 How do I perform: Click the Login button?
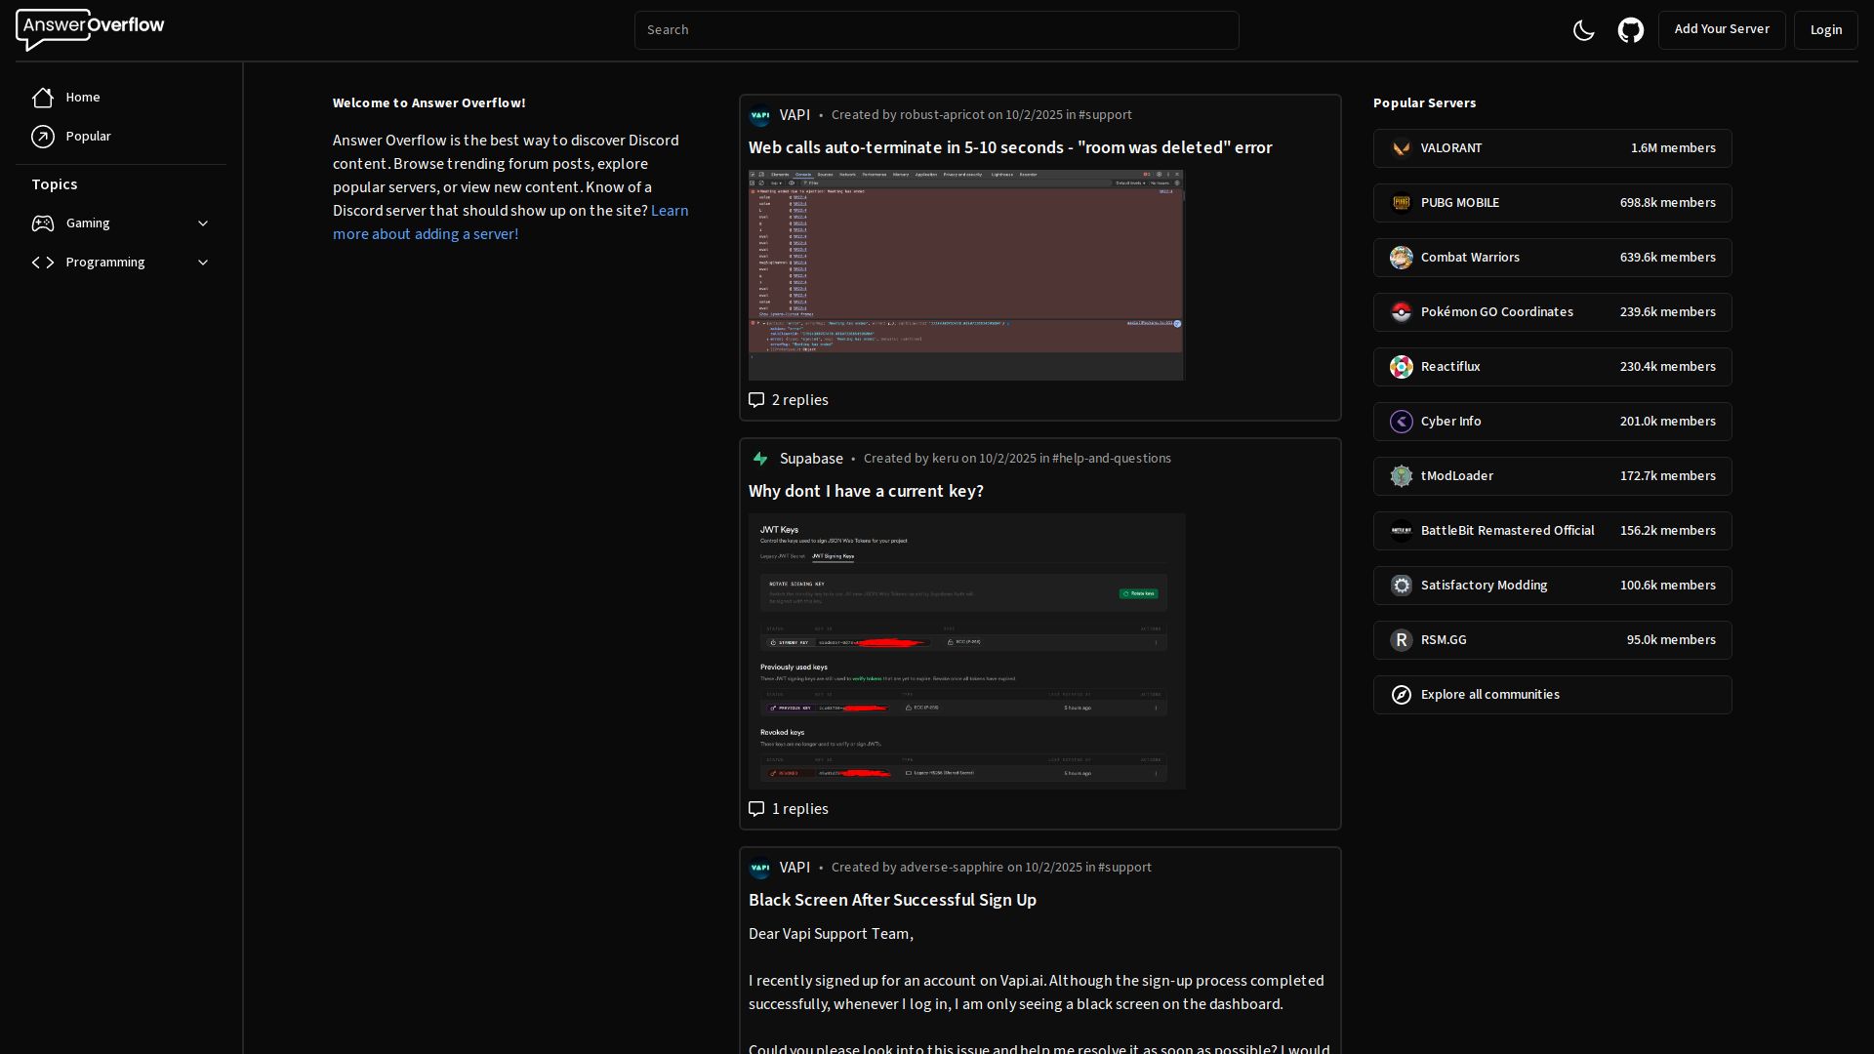(x=1825, y=30)
